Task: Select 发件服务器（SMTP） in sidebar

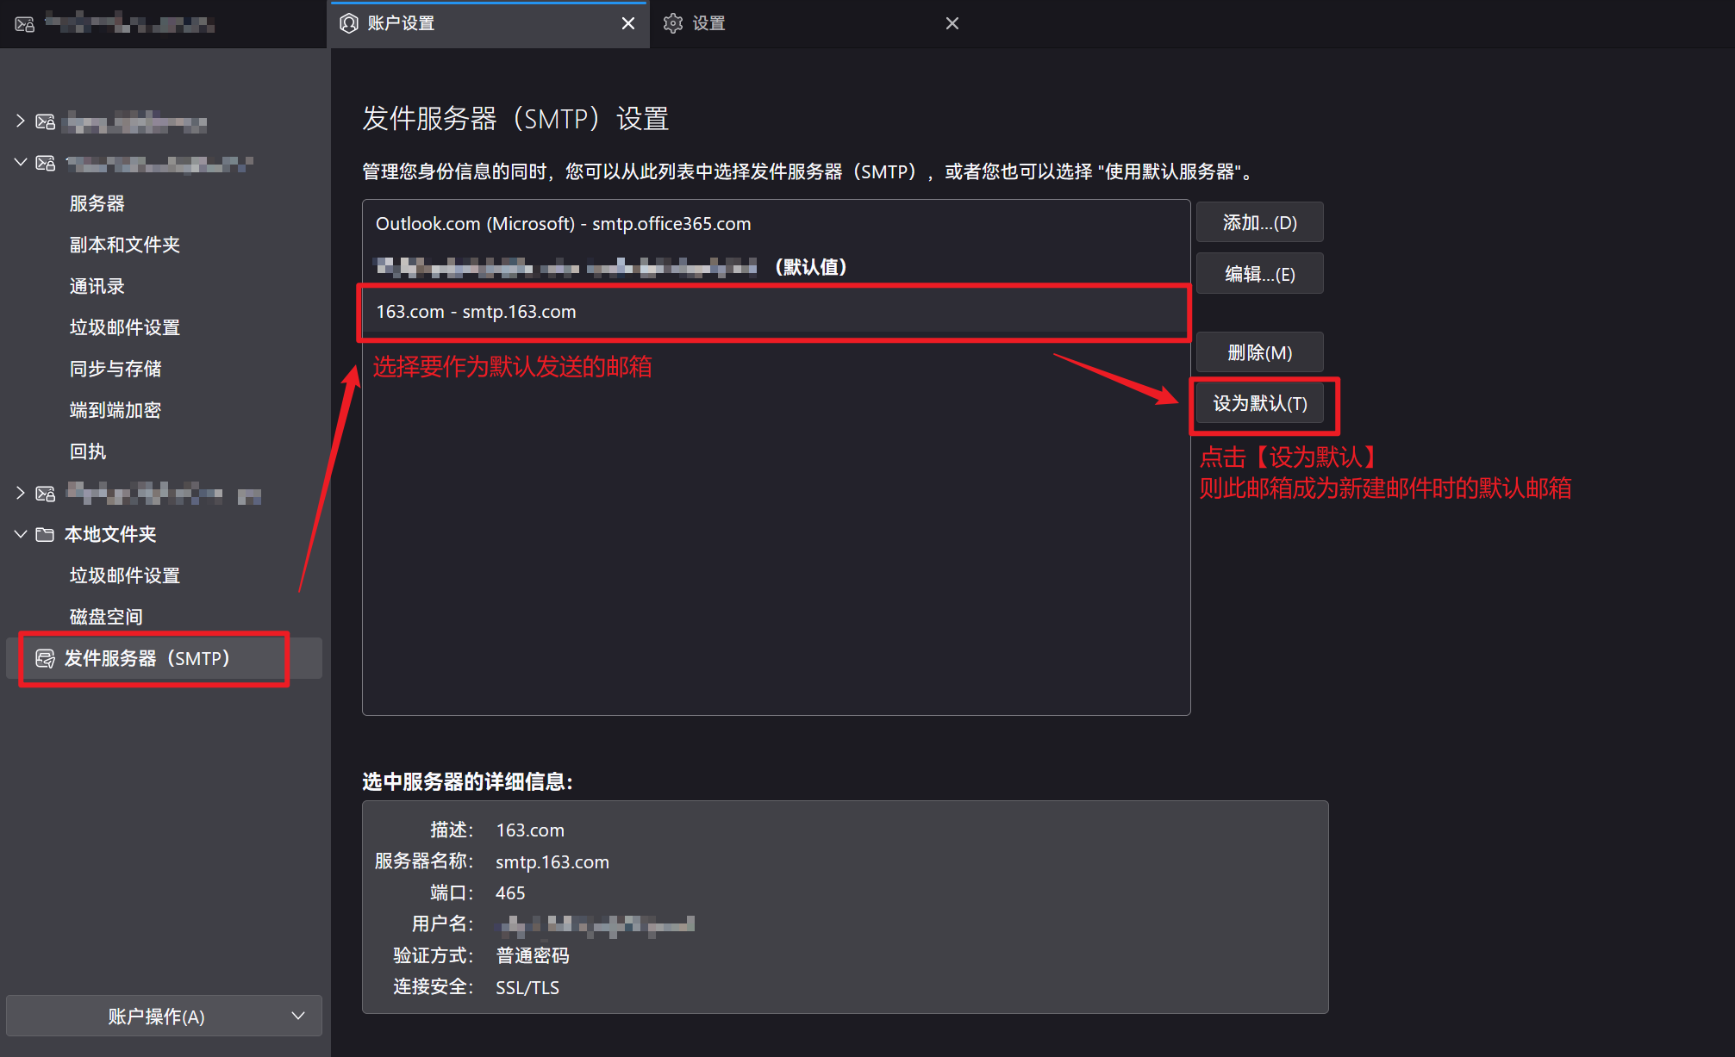Action: pyautogui.click(x=164, y=659)
